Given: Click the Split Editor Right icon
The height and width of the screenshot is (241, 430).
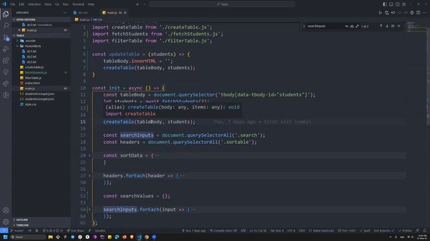Looking at the screenshot, I should [418, 13].
